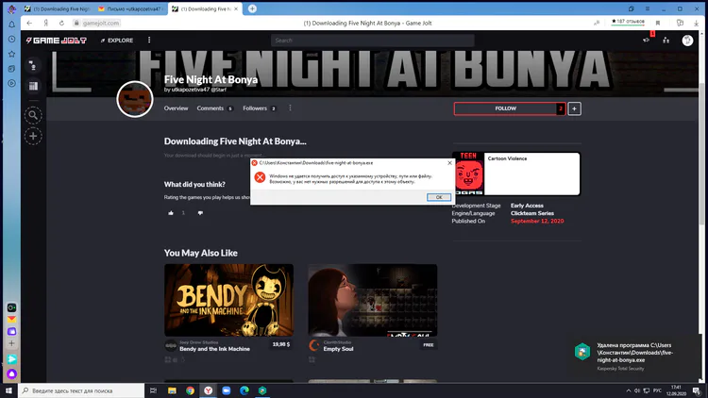The width and height of the screenshot is (708, 398).
Task: Open Game Jolt notifications megaphone icon
Action: point(646,41)
